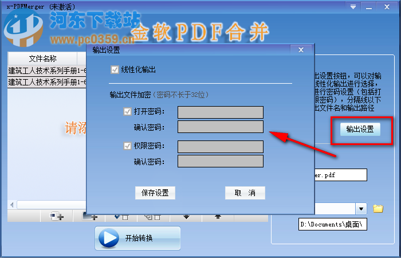Select the second 建筑工人技术系列手册 file row
This screenshot has width=401, height=258.
coord(47,82)
